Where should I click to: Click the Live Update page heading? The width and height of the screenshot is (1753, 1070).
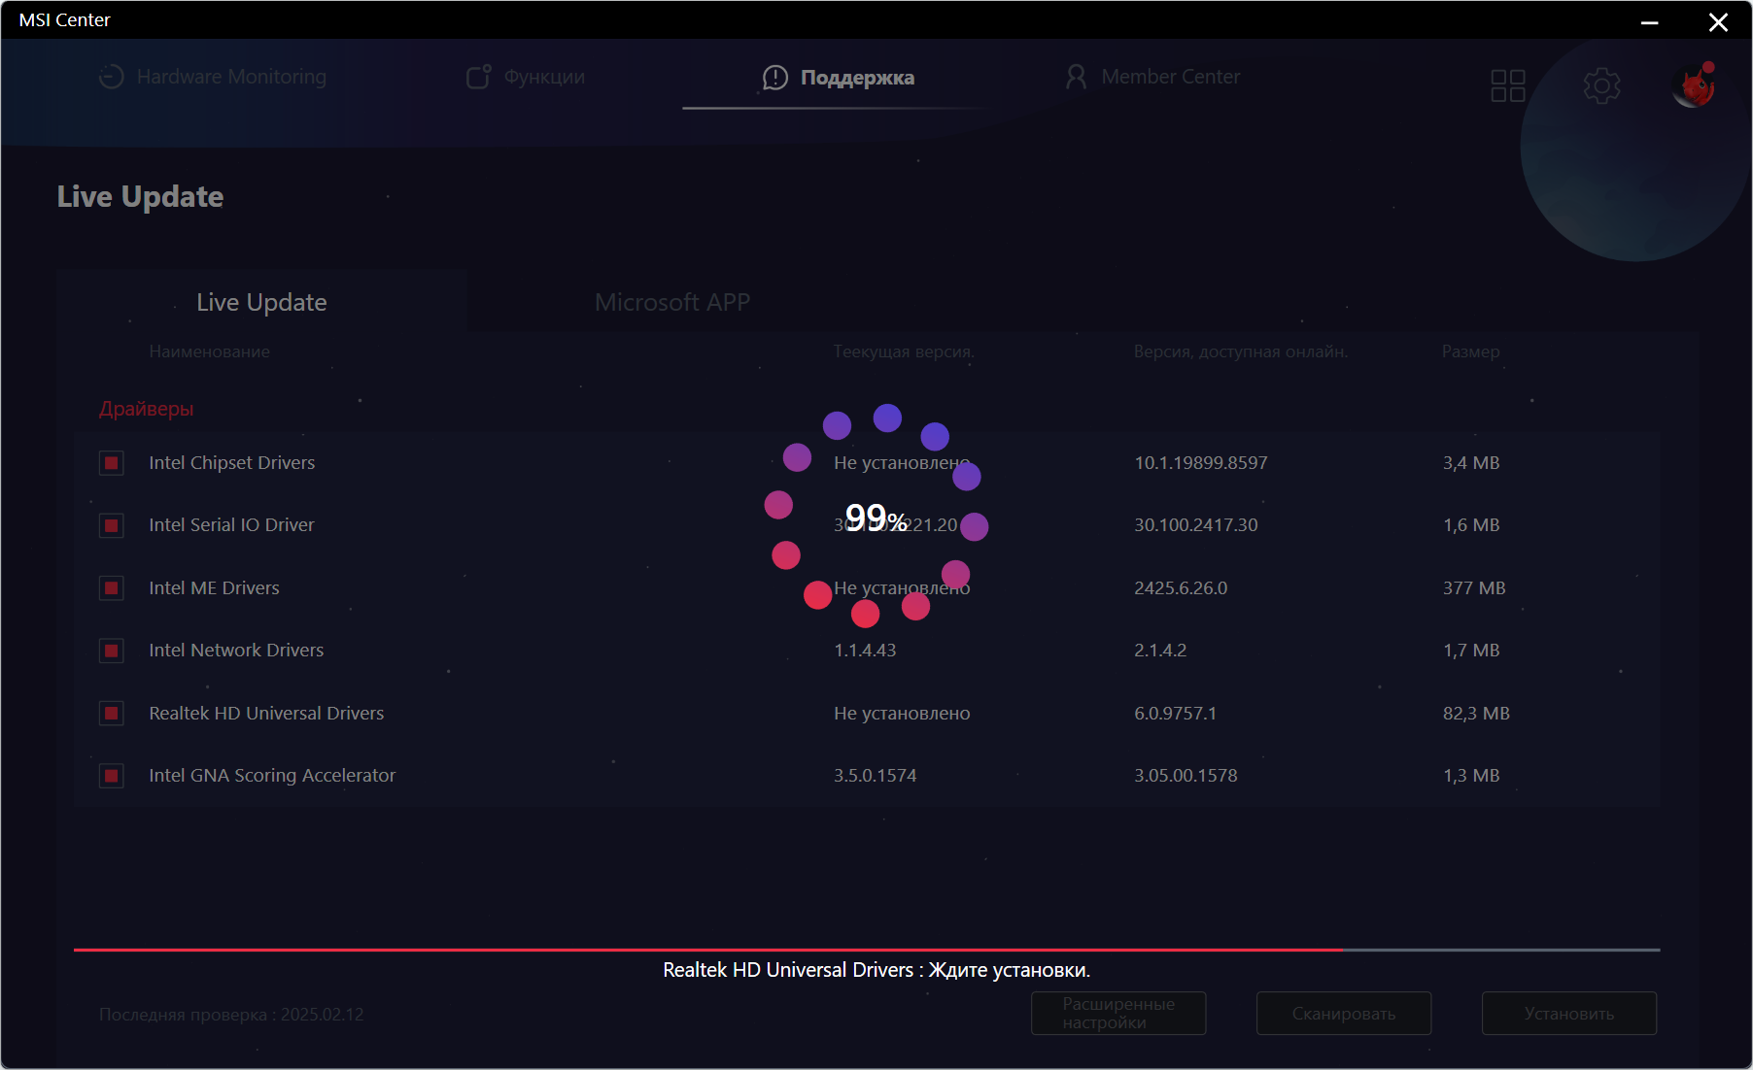click(x=140, y=196)
